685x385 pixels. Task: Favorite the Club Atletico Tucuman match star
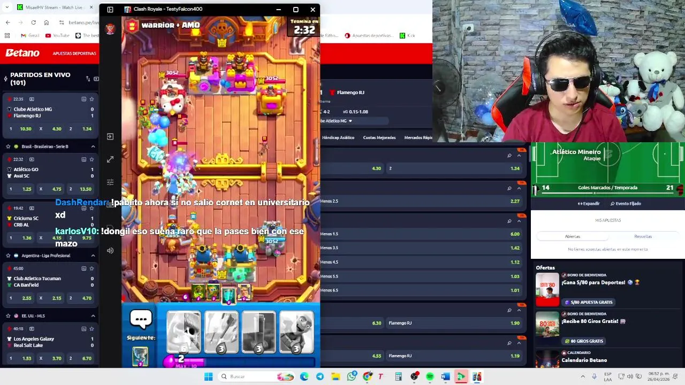[x=92, y=268]
